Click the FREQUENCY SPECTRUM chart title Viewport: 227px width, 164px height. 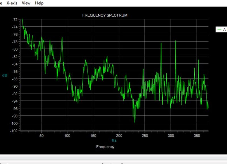point(105,15)
